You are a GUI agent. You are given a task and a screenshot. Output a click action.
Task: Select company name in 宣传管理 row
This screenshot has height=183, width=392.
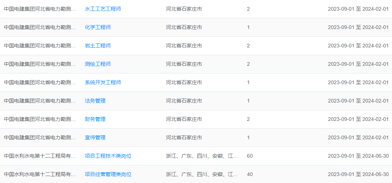[40, 137]
